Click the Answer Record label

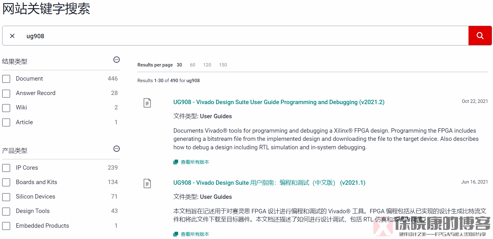pyautogui.click(x=36, y=93)
